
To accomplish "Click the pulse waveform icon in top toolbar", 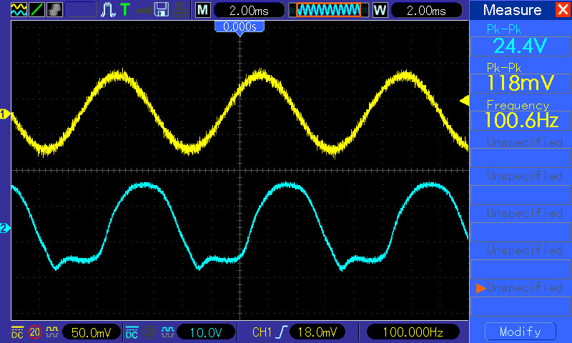I will pyautogui.click(x=108, y=10).
